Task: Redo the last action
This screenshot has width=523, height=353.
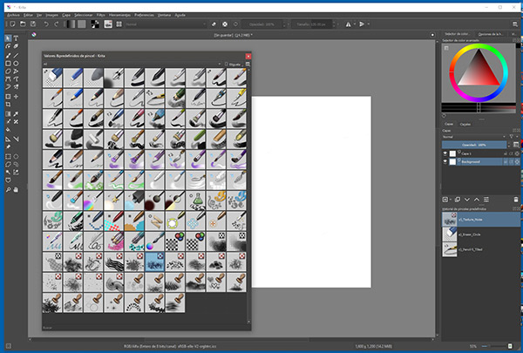Action: [x=57, y=24]
